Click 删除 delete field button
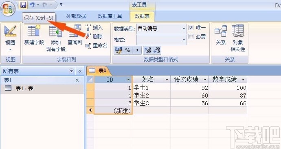The image size is (281, 149). 94,37
